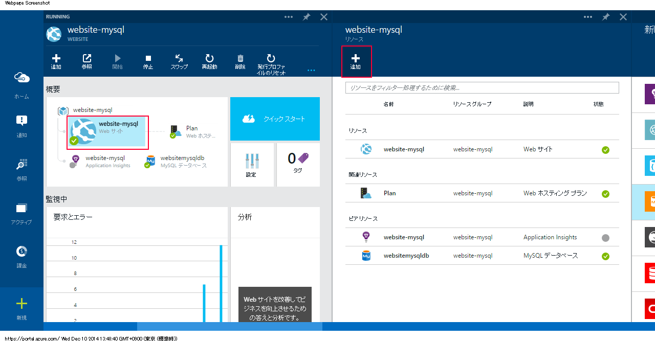The image size is (655, 341).
Task: Click the horizontal scrollbar thumb at bottom
Action: tap(230, 326)
